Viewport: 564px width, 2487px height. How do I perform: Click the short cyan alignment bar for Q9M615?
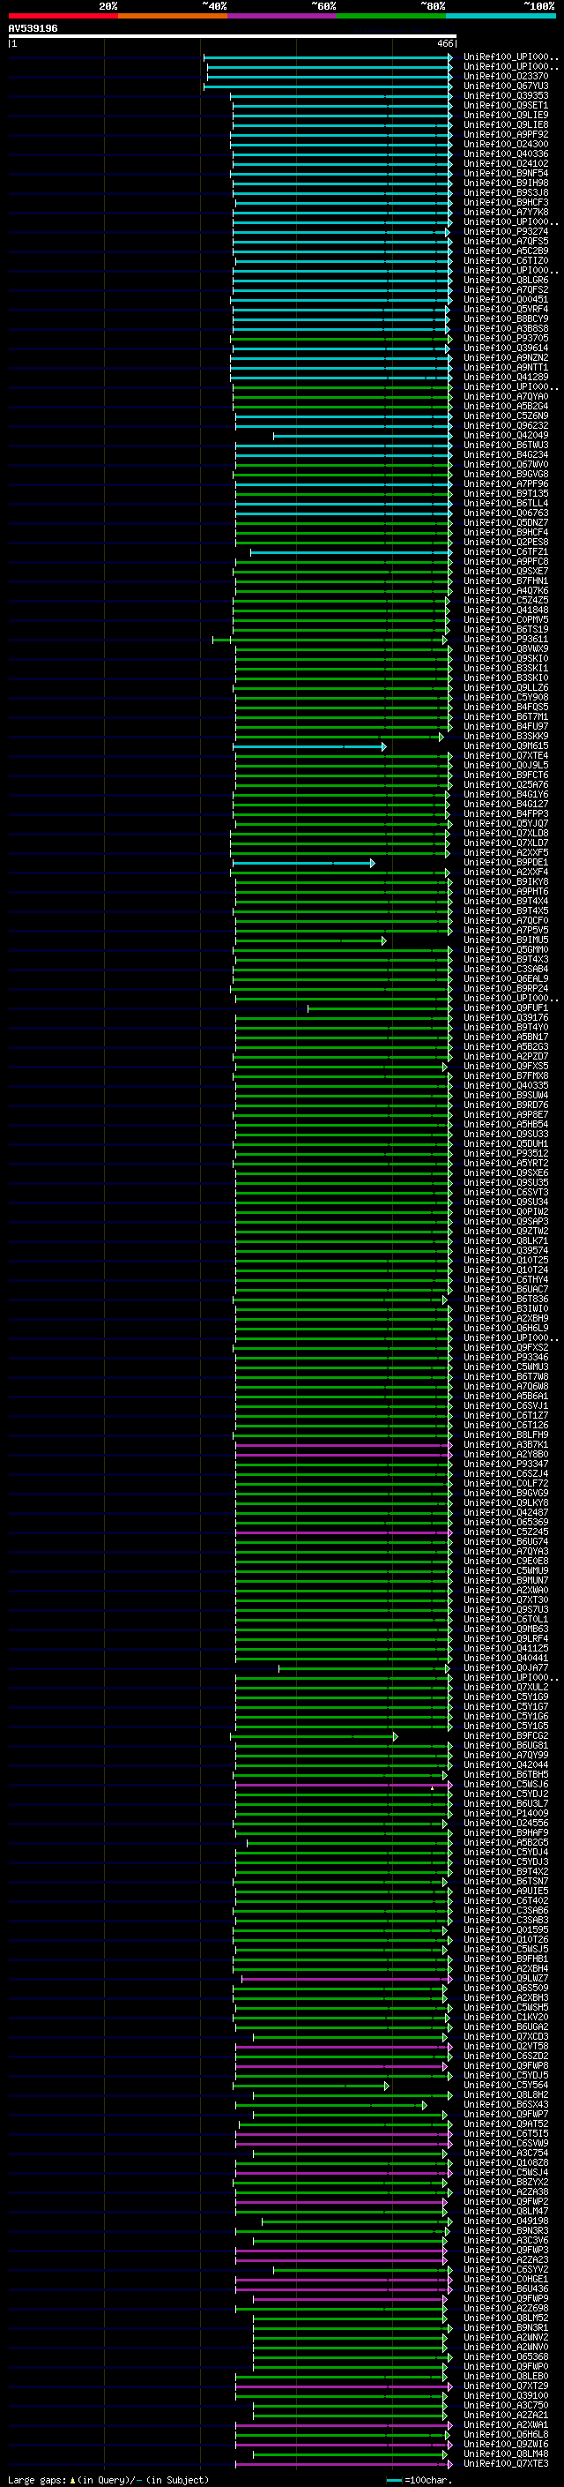(x=309, y=746)
